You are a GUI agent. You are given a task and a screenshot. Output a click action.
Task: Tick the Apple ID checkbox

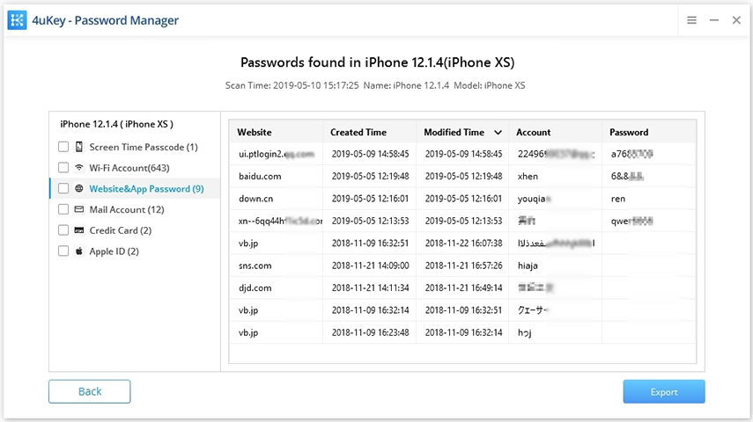(x=63, y=251)
